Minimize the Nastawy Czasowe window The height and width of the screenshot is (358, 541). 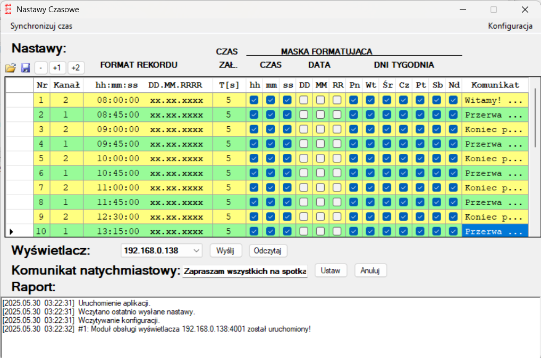pyautogui.click(x=463, y=10)
